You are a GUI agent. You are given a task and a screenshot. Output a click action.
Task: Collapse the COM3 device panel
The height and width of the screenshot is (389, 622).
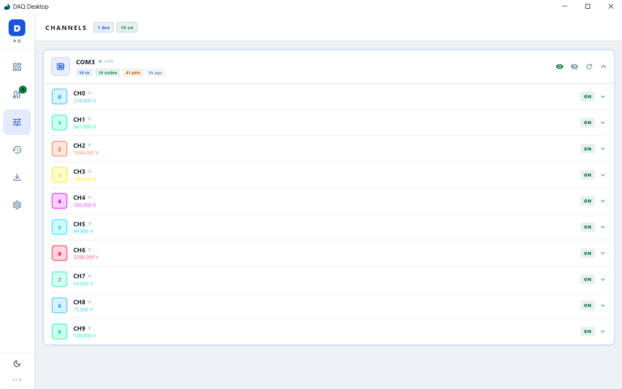coord(603,66)
